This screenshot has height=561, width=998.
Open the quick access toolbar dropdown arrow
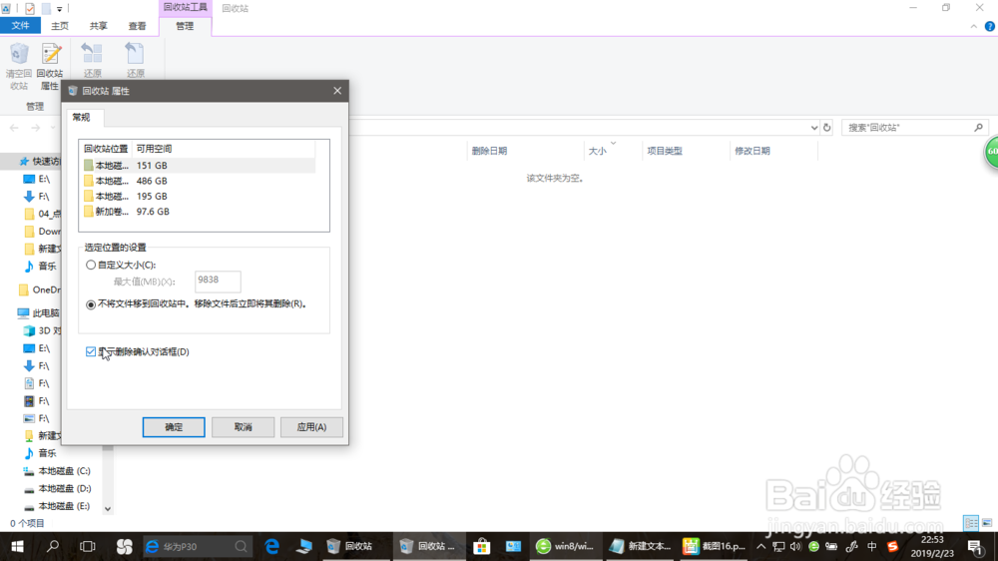click(x=59, y=9)
